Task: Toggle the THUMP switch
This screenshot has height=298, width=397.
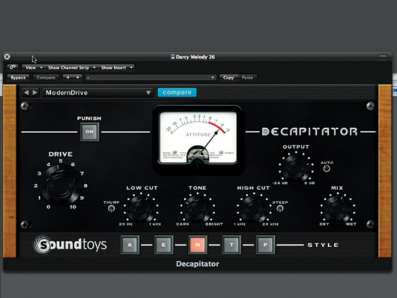Action: point(111,209)
